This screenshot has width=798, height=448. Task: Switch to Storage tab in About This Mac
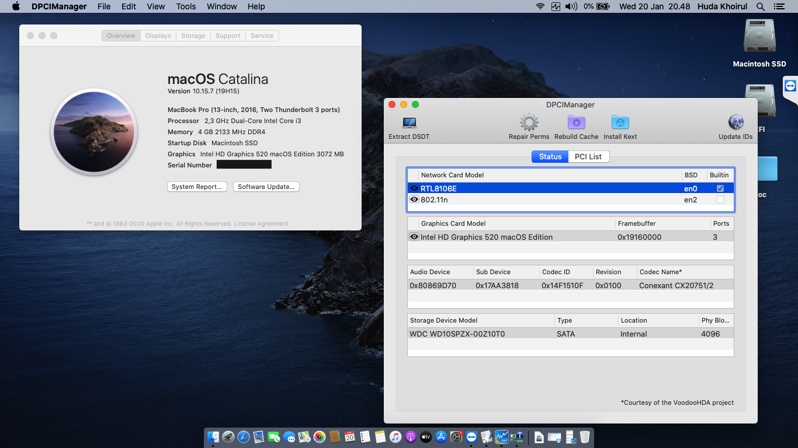193,36
